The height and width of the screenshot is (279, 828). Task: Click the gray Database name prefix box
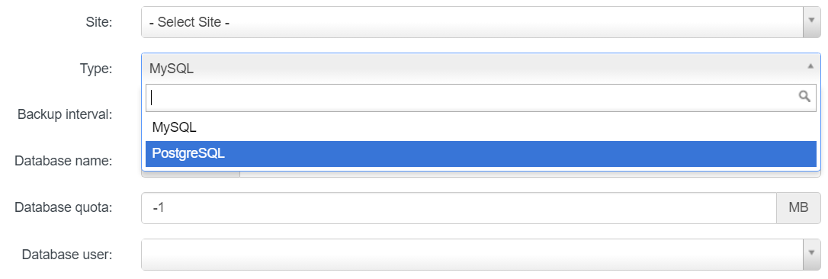[191, 173]
